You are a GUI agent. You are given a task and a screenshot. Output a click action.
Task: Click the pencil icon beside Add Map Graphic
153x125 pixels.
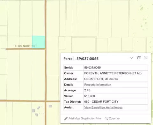pyautogui.click(x=66, y=119)
